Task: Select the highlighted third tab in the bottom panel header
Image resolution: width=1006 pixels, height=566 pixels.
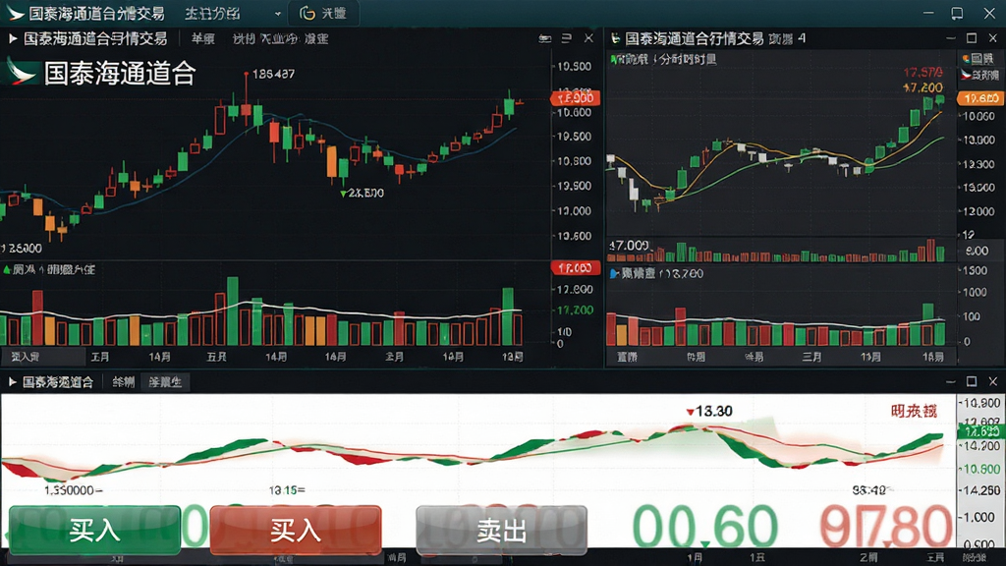Action: click(165, 382)
